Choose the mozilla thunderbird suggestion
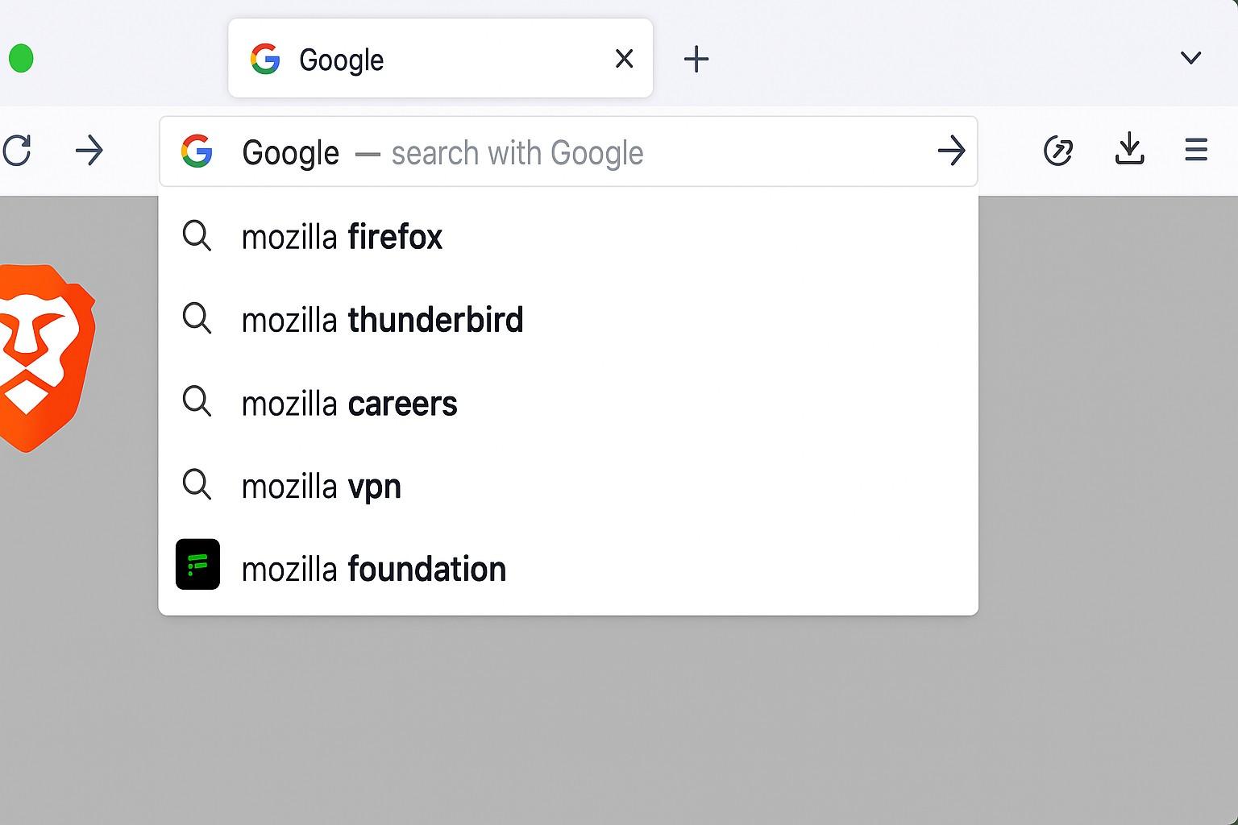Viewport: 1238px width, 825px height. pos(382,320)
